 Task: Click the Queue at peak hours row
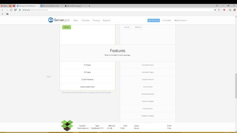click(87, 87)
